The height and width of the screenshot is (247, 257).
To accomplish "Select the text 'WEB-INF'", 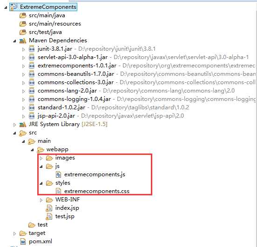I will [x=68, y=200].
